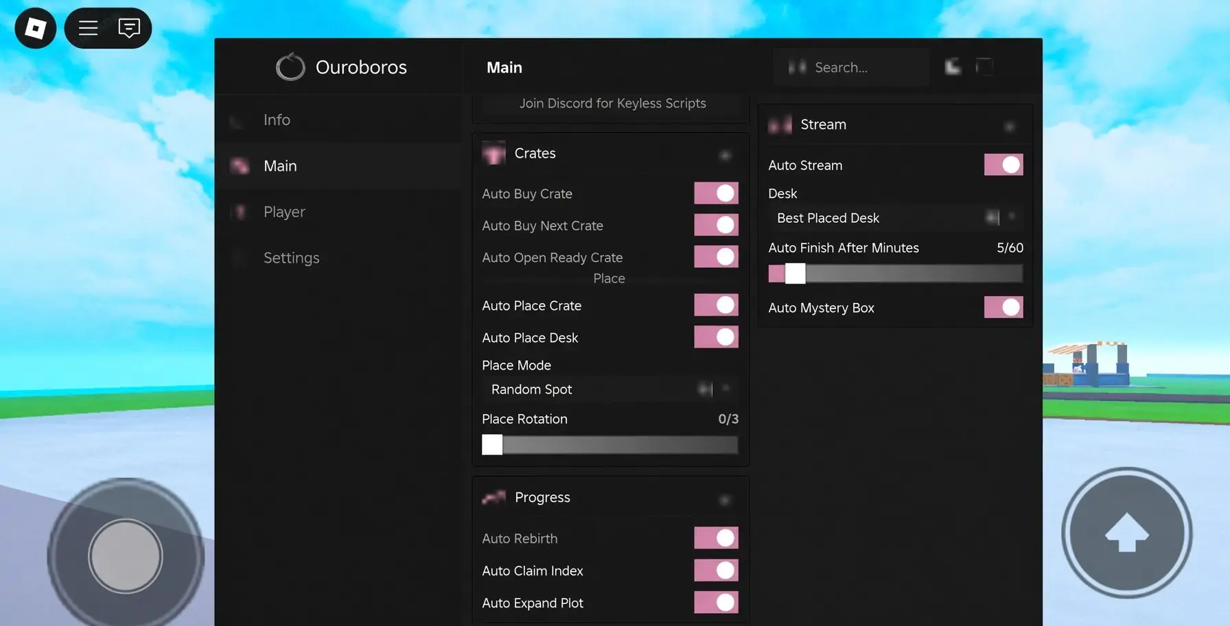The height and width of the screenshot is (626, 1230).
Task: Collapse the Stream section arrow
Action: (x=1010, y=126)
